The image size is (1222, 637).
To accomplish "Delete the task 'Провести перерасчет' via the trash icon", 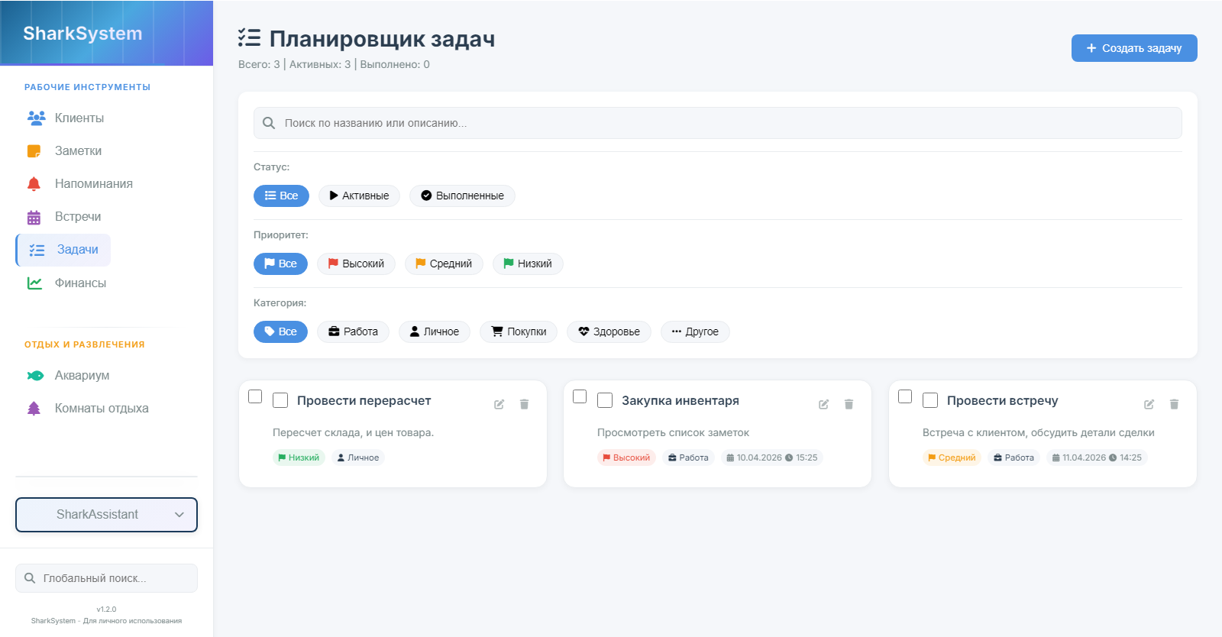I will coord(525,404).
